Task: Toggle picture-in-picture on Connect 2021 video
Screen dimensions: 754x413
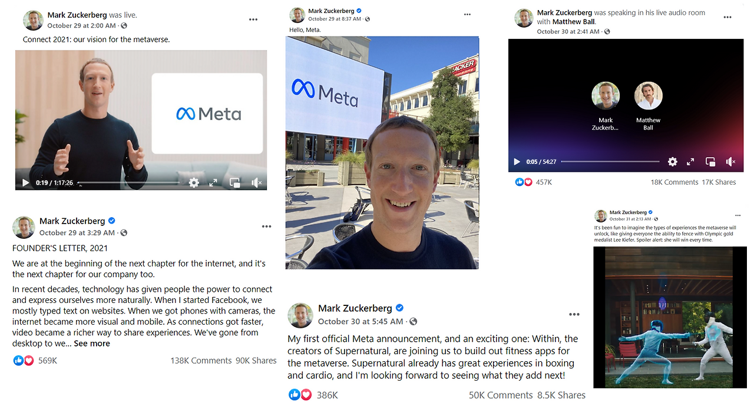Action: [235, 183]
